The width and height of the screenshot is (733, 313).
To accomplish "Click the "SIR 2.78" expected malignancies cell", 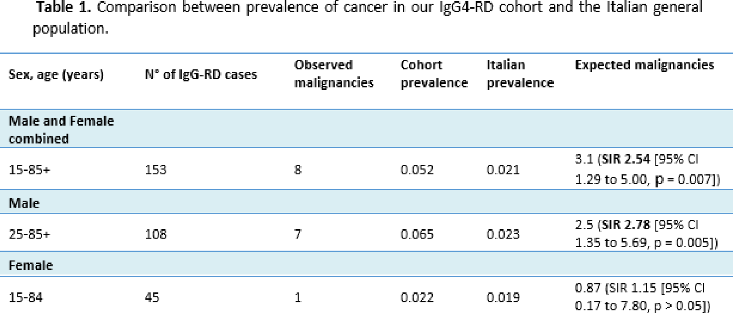I will (x=646, y=234).
